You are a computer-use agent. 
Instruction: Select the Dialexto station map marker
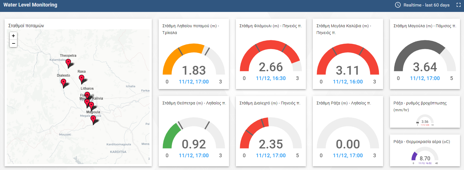click(64, 83)
